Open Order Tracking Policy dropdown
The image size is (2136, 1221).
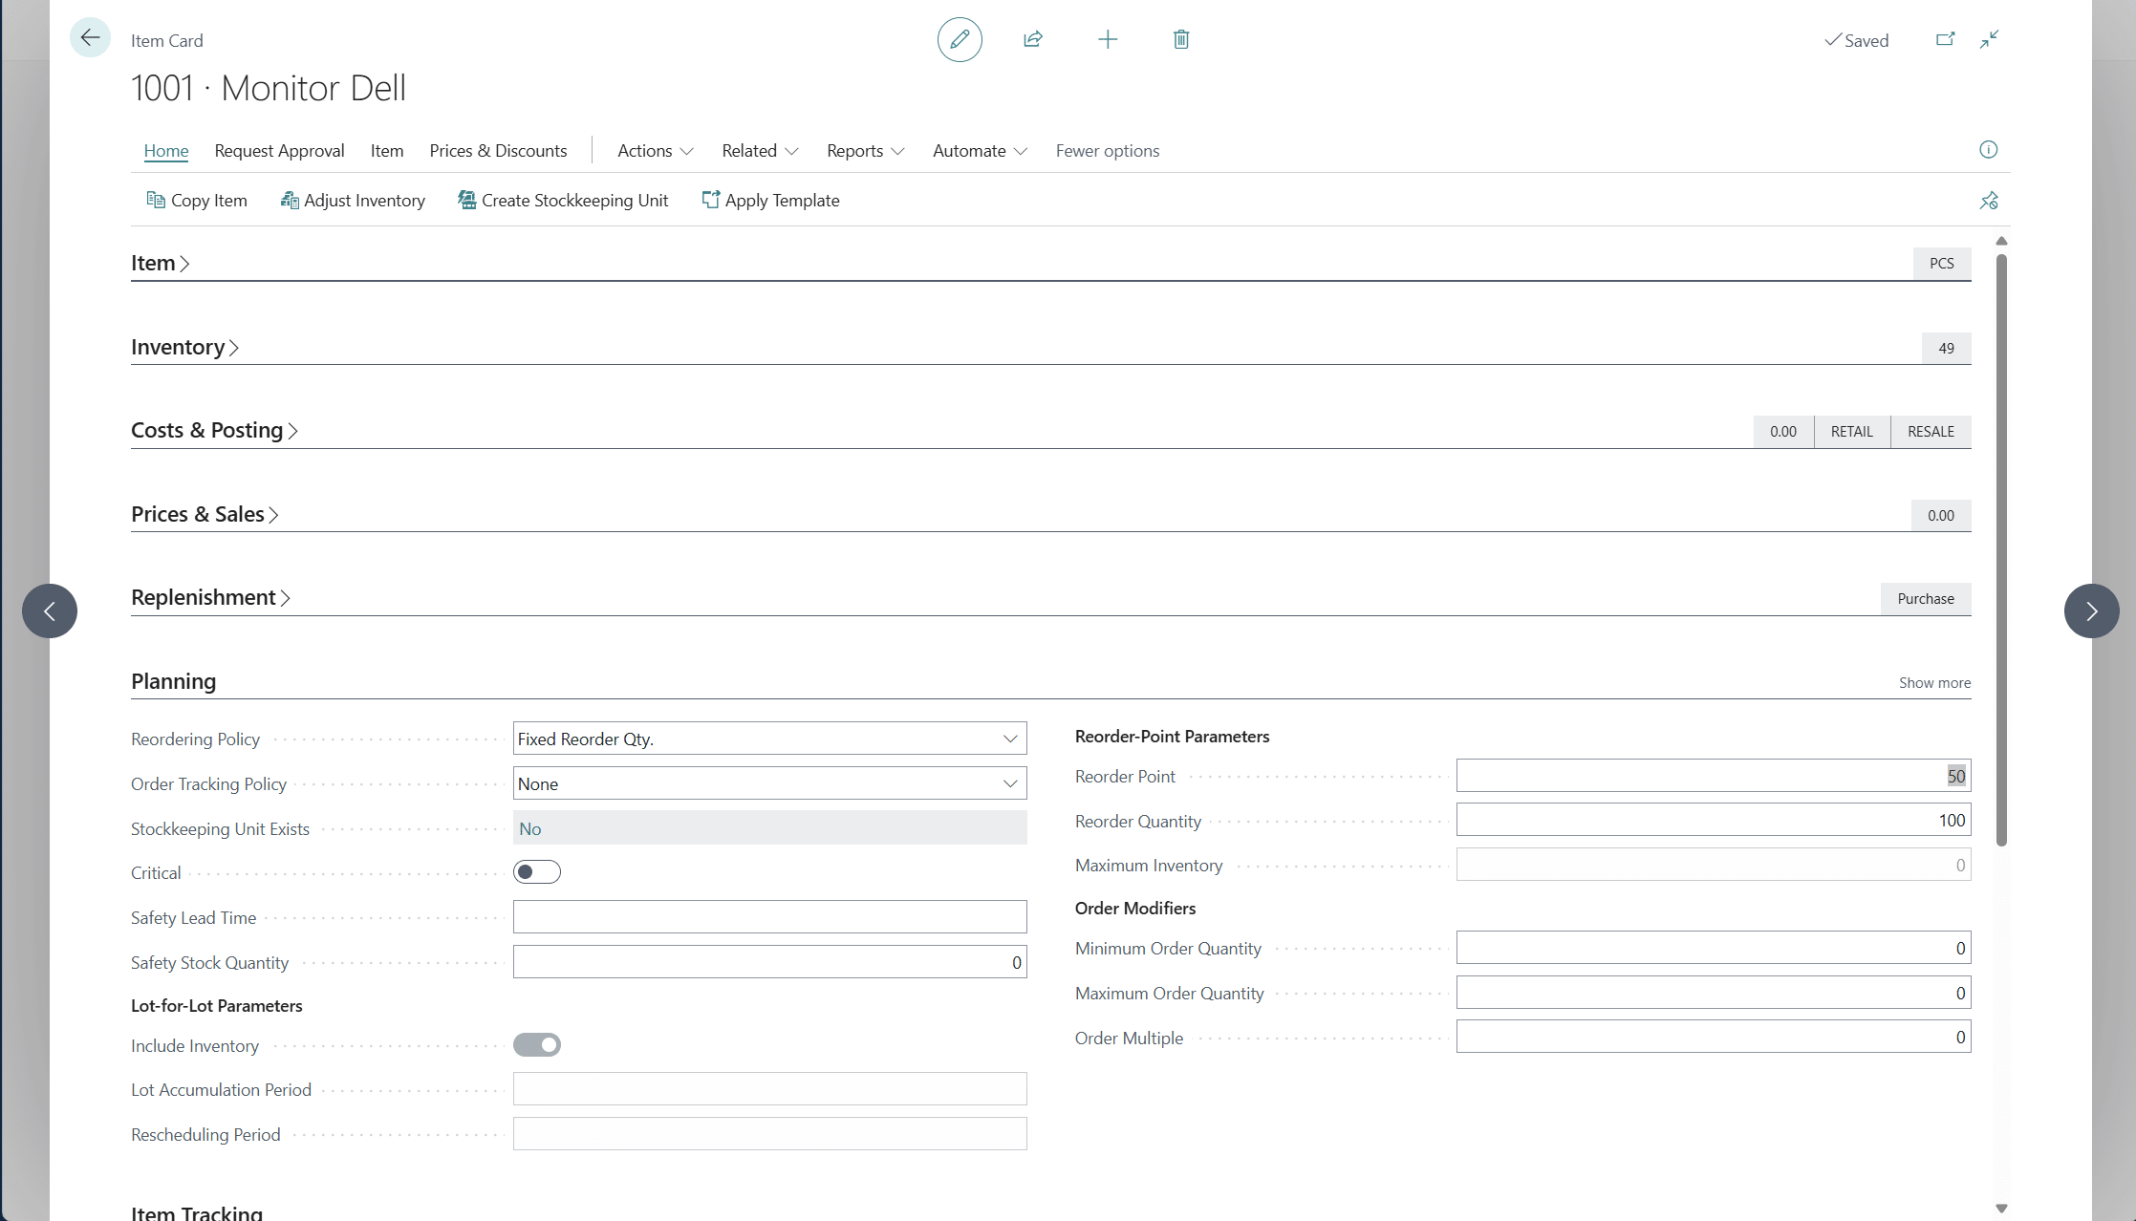point(770,783)
